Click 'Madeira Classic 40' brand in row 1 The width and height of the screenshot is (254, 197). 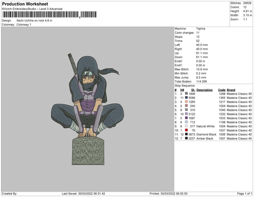click(x=239, y=94)
